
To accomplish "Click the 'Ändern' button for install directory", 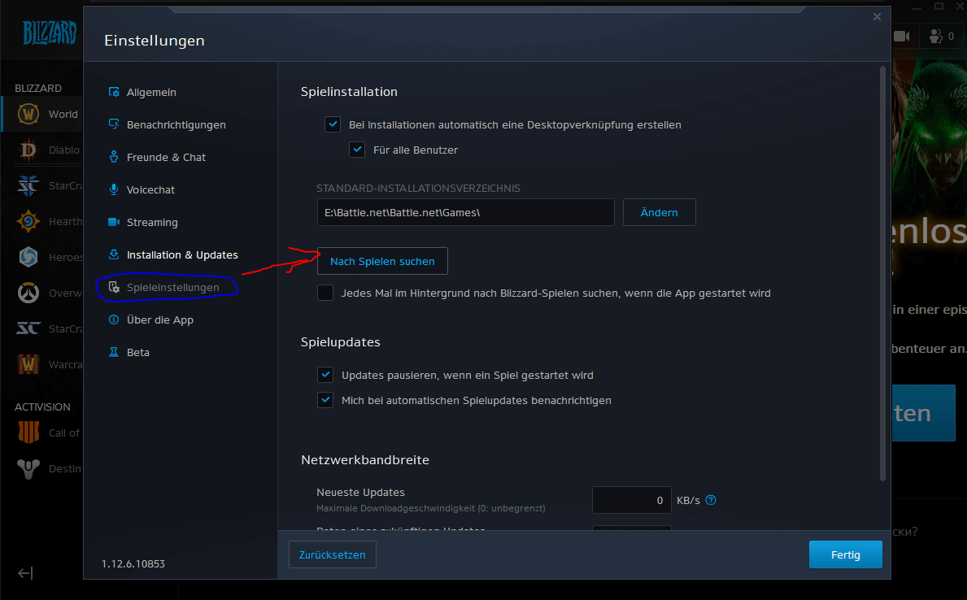I will click(660, 212).
